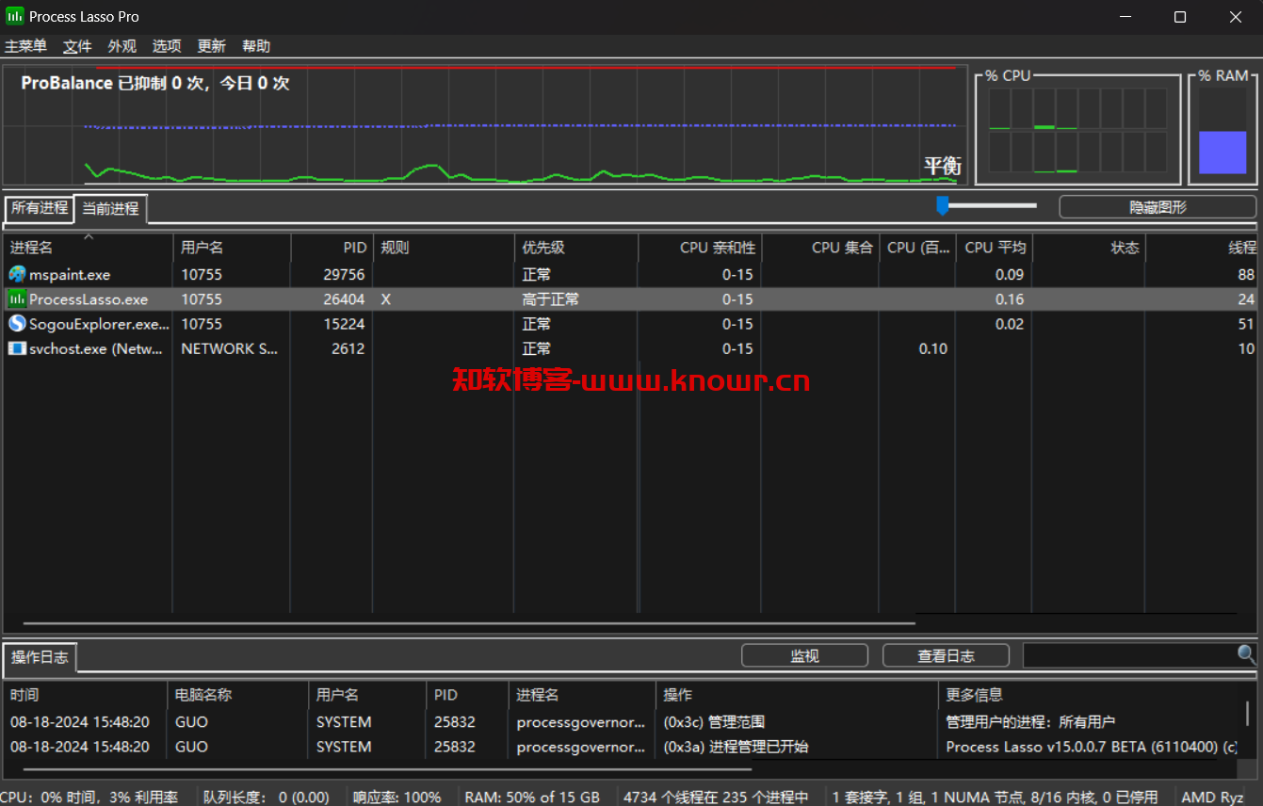Viewport: 1263px width, 806px height.
Task: Click the RAM: 50% of 15 GB status entry
Action: pos(532,797)
